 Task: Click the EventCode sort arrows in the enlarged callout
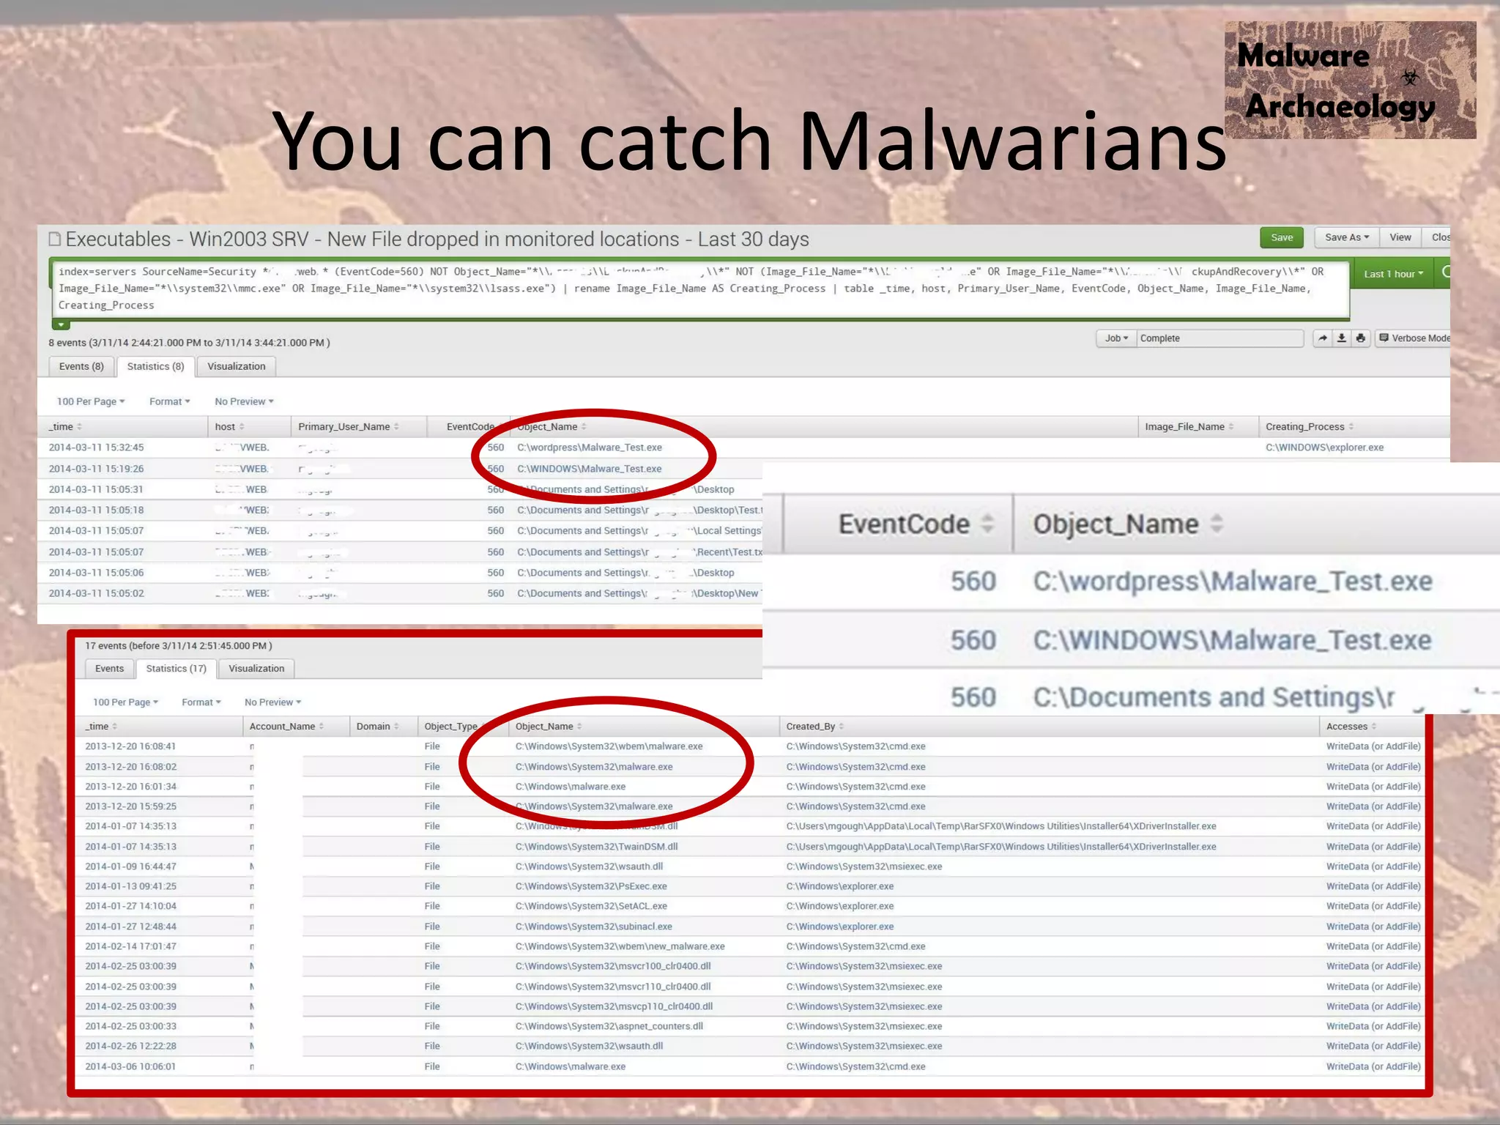pos(987,524)
